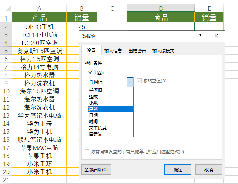
Task: Select the cell 奥克斯1.5匹空调
Action: click(39, 51)
